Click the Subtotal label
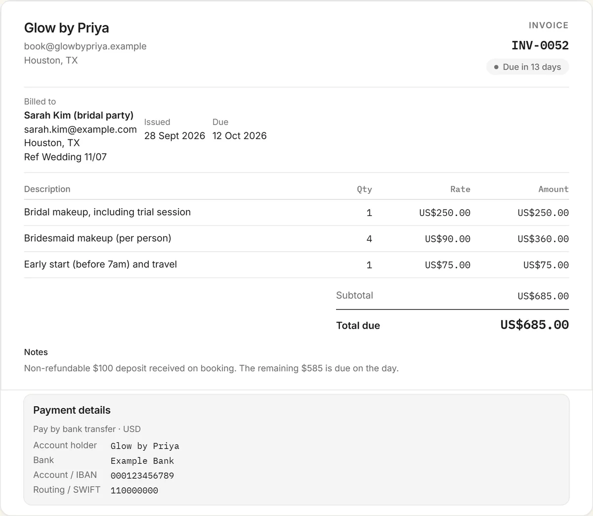This screenshot has height=516, width=593. point(354,295)
